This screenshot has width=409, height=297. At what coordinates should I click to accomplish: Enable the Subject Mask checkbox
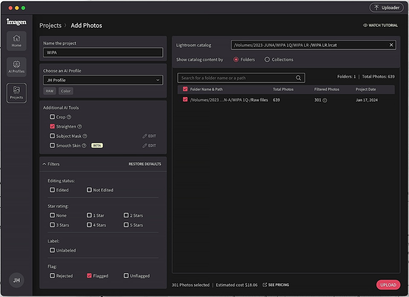pyautogui.click(x=52, y=136)
